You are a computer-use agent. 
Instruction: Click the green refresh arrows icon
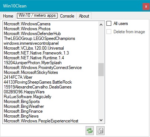pyautogui.click(x=90, y=131)
